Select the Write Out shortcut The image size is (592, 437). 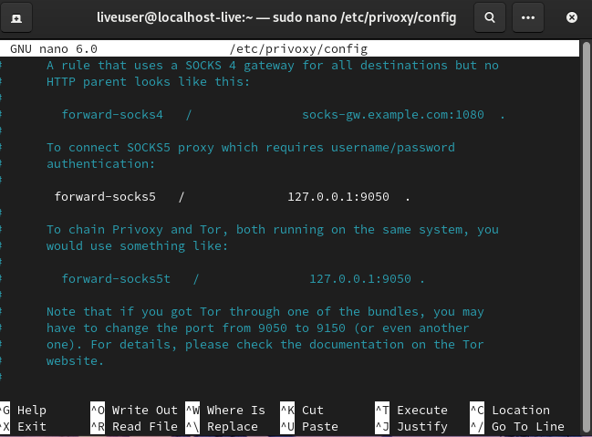[144, 411]
